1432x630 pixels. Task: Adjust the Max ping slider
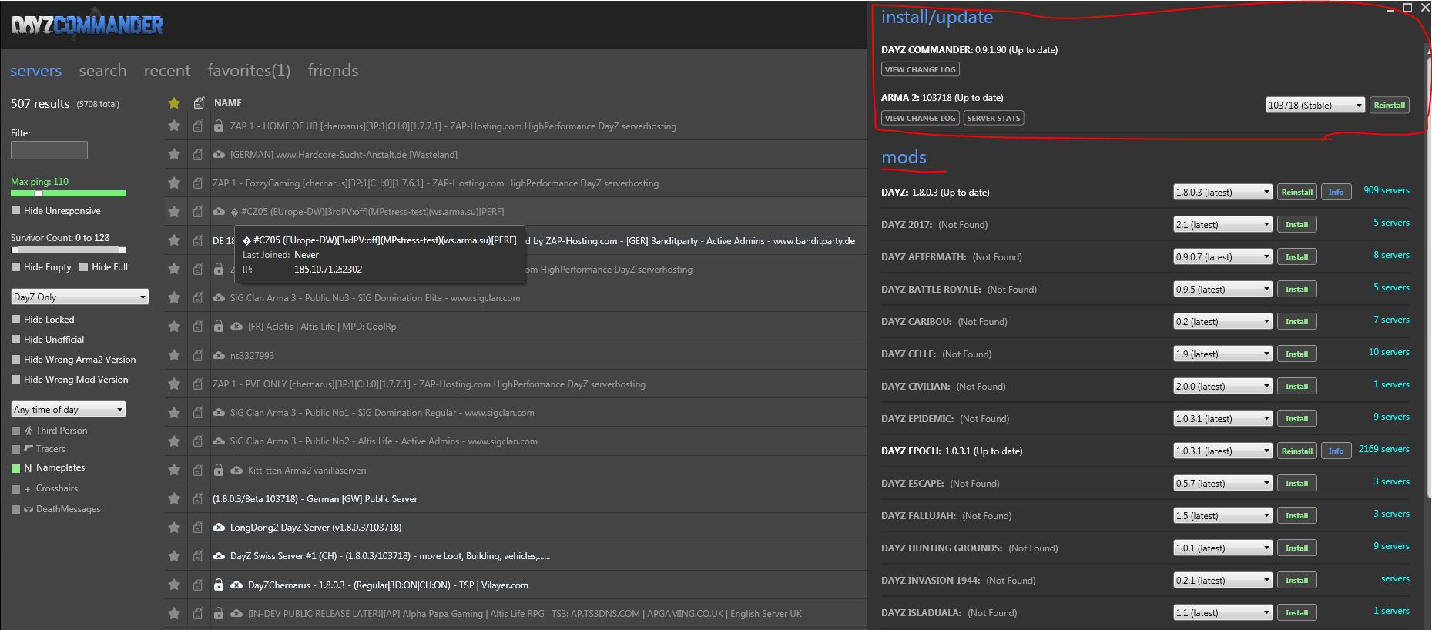(39, 193)
